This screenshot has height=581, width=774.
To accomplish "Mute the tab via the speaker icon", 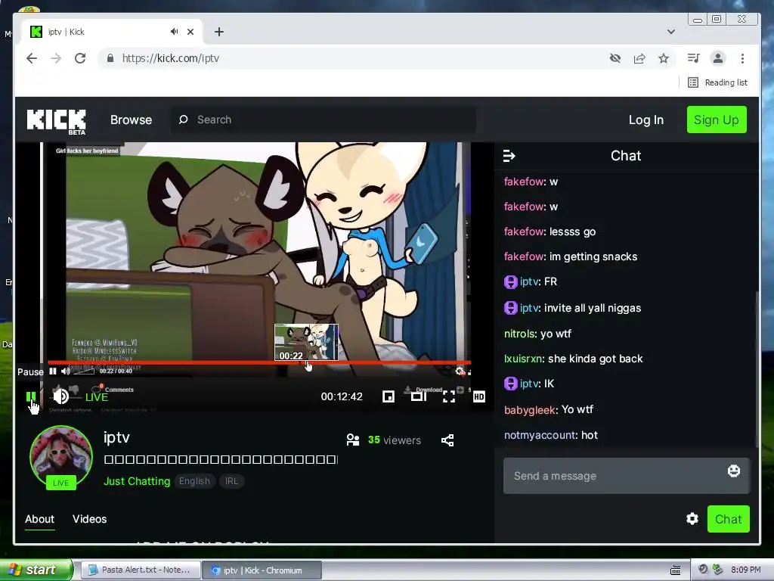I will [174, 32].
